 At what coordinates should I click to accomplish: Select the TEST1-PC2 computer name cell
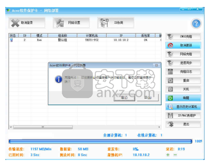pyautogui.click(x=92, y=40)
